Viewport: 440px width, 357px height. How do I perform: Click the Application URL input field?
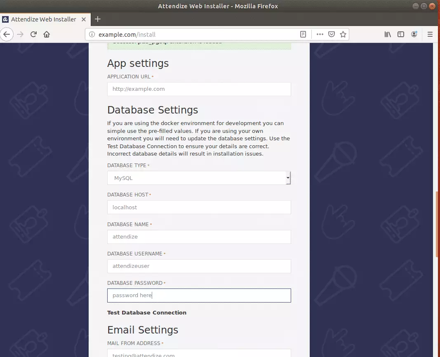pos(199,89)
